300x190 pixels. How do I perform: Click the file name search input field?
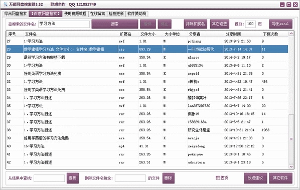click(64, 24)
